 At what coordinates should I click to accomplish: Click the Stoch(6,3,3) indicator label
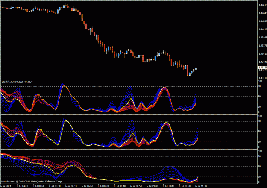click(x=17, y=82)
